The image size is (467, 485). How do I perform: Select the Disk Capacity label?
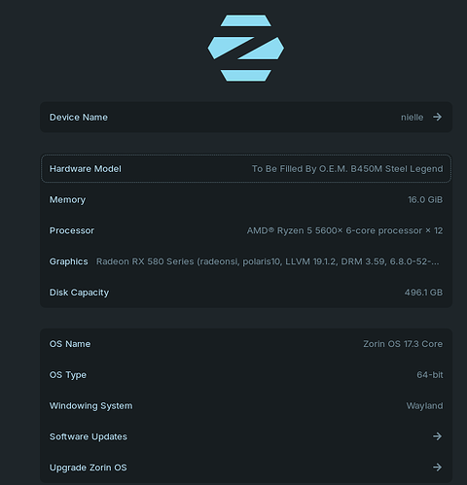[79, 293]
